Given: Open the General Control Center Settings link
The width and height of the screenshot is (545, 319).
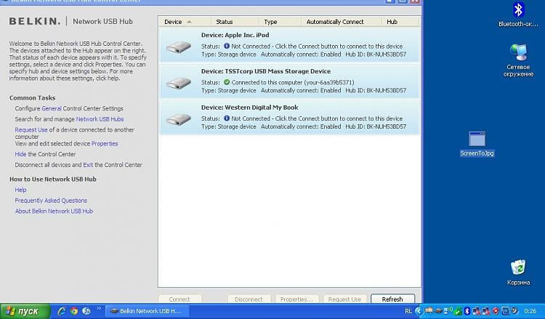Looking at the screenshot, I should (x=52, y=108).
